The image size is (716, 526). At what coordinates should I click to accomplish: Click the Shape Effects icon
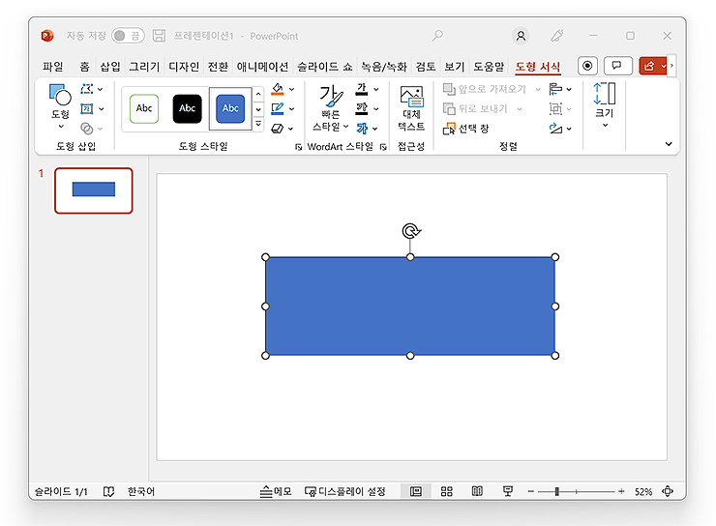pyautogui.click(x=277, y=129)
